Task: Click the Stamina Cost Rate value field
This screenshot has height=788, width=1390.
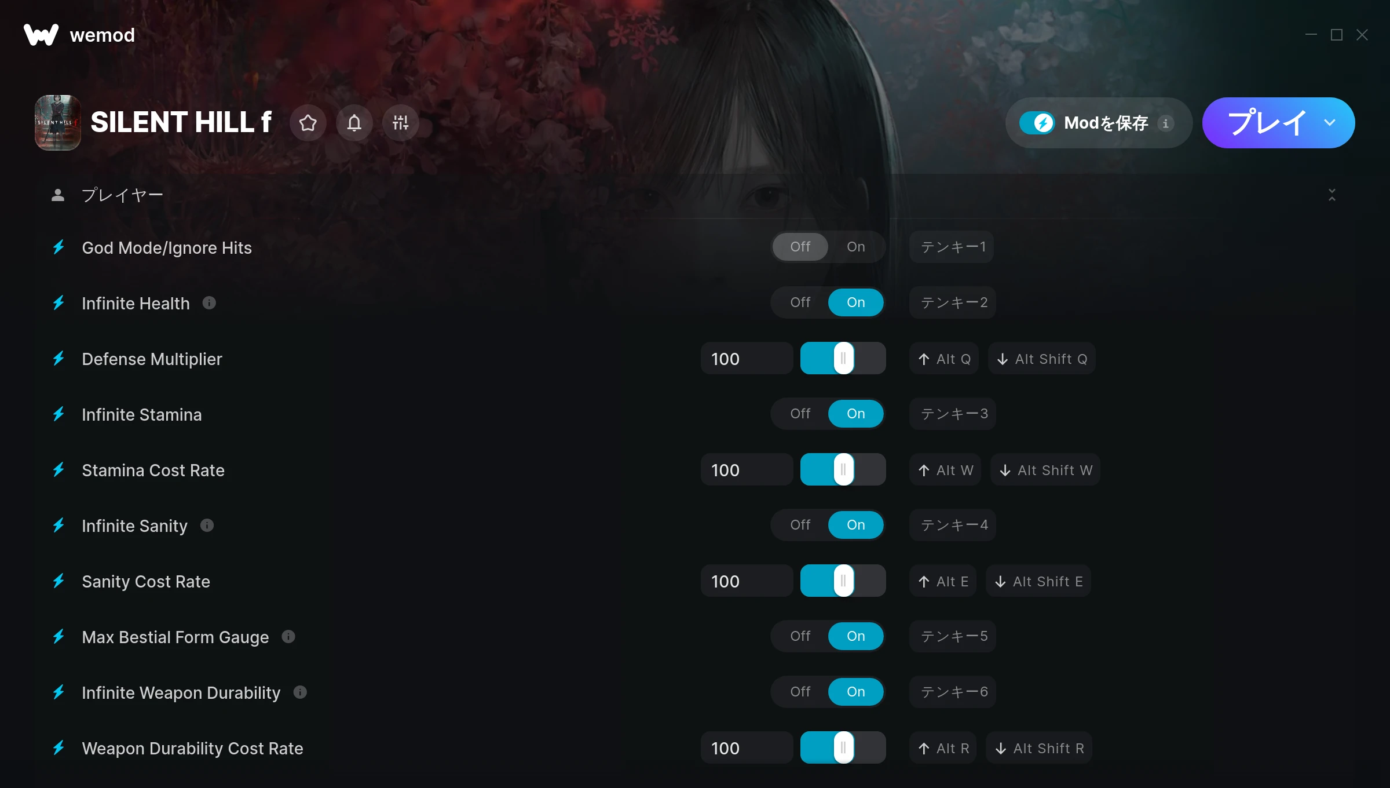Action: tap(747, 470)
